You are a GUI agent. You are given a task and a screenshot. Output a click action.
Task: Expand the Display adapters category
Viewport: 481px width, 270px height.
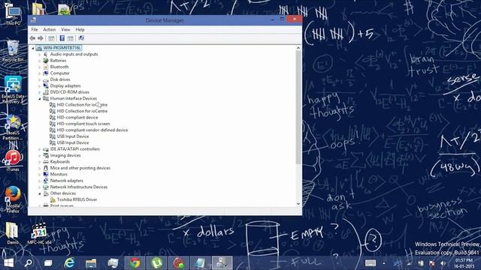coord(40,86)
